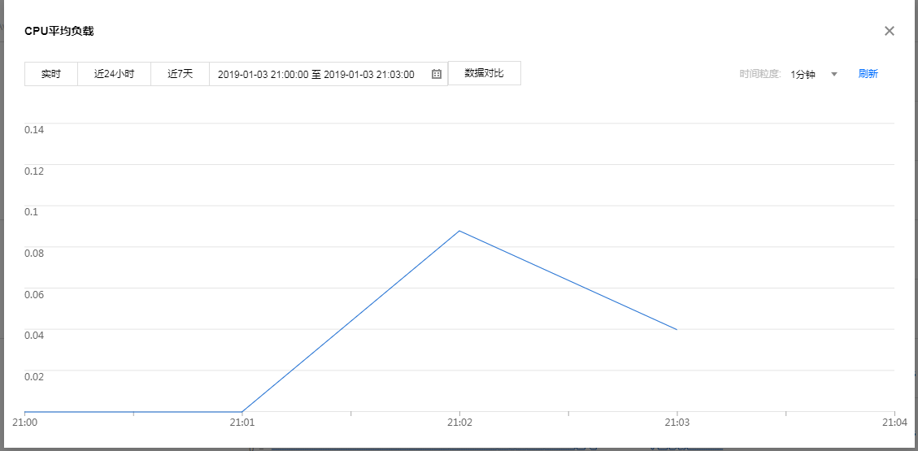Click the CPU平均负载 dialog title
Screen dimensions: 918x451
(59, 31)
